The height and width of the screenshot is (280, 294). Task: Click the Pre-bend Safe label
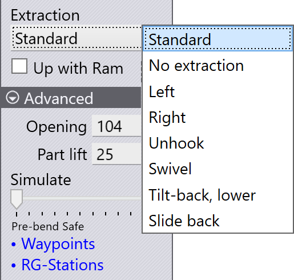[48, 226]
